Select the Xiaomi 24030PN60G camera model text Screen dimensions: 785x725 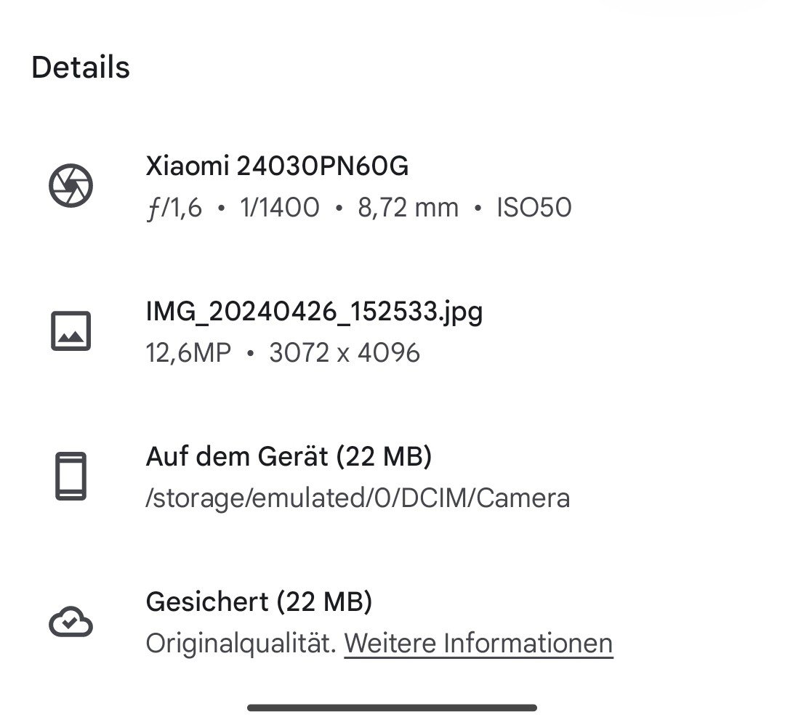277,167
